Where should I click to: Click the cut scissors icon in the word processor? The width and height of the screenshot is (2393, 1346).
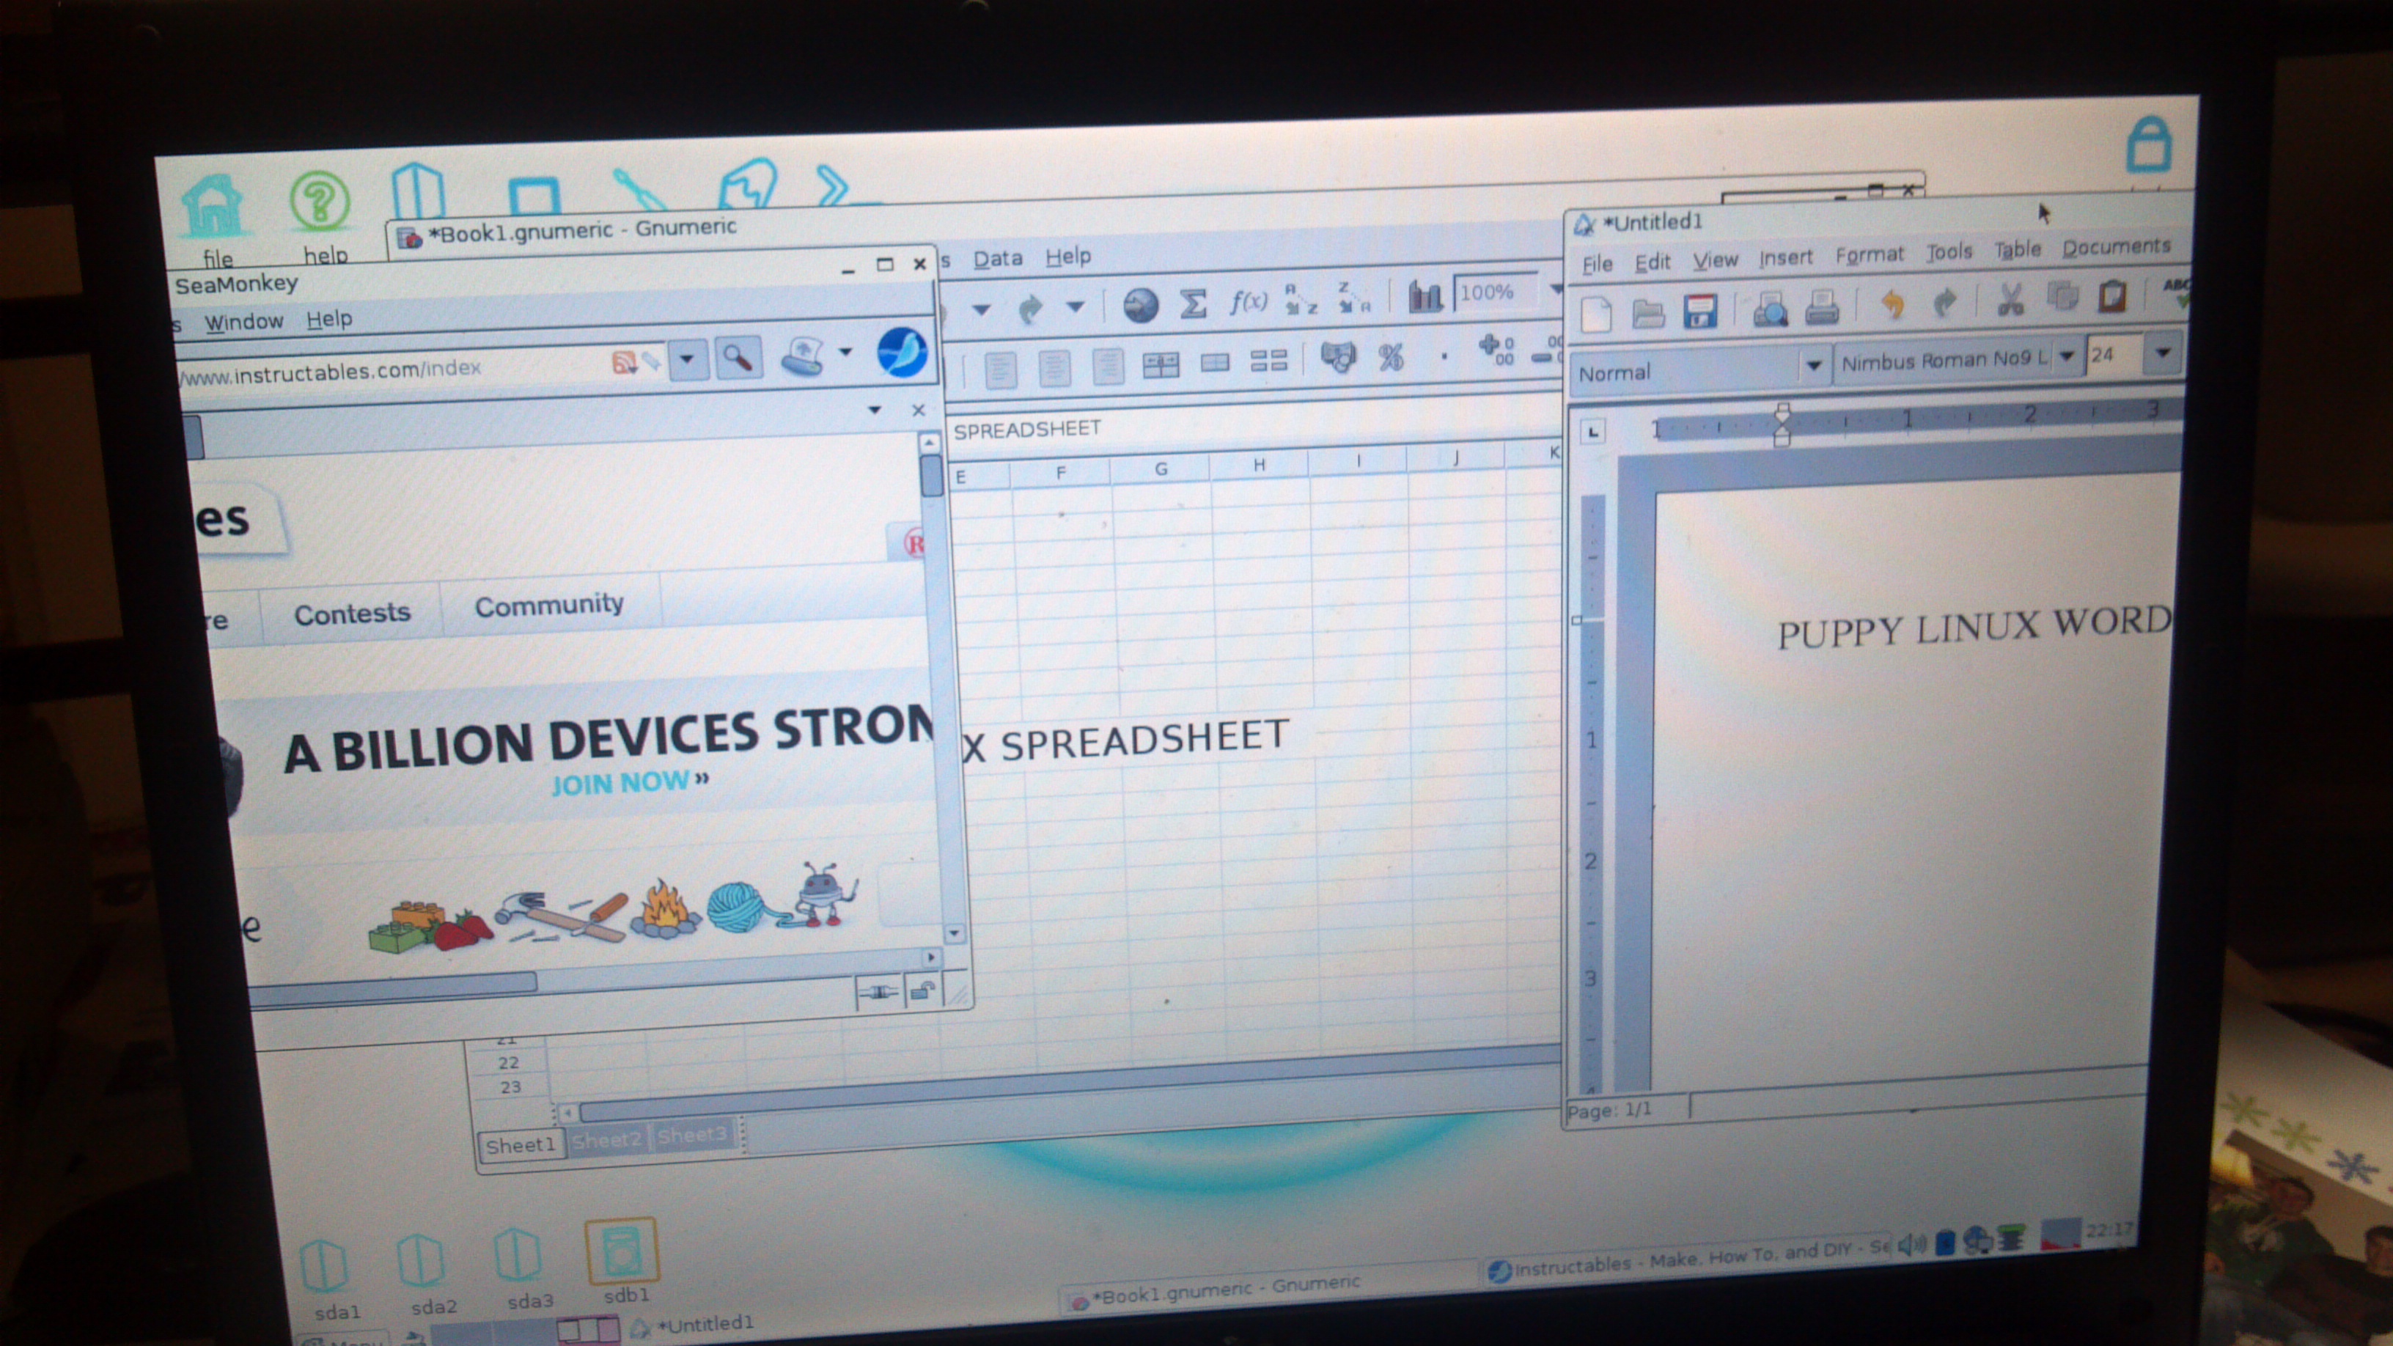[2010, 300]
